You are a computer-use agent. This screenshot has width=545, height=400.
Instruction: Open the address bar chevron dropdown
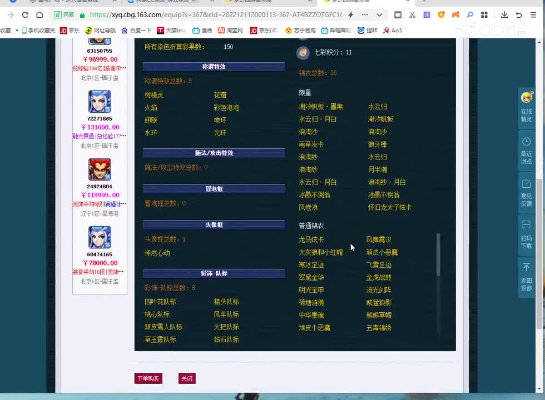379,16
